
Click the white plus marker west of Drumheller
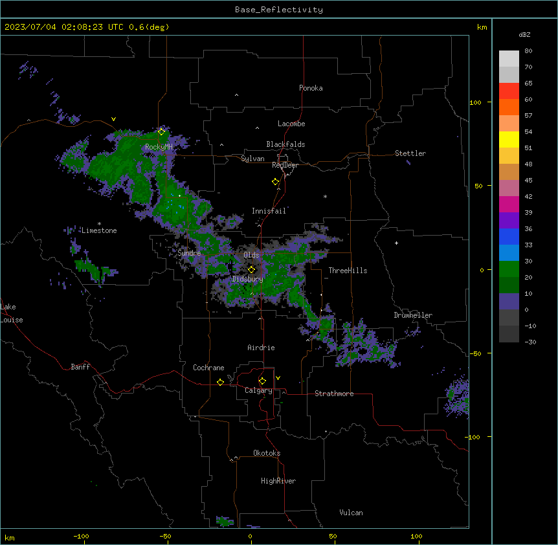click(x=396, y=243)
